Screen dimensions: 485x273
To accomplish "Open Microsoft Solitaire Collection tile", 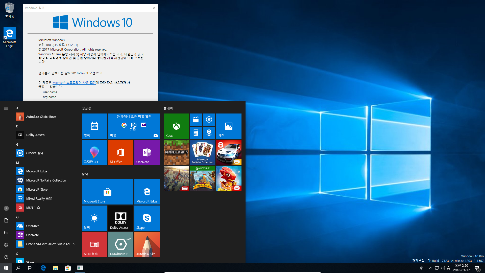I will point(203,152).
